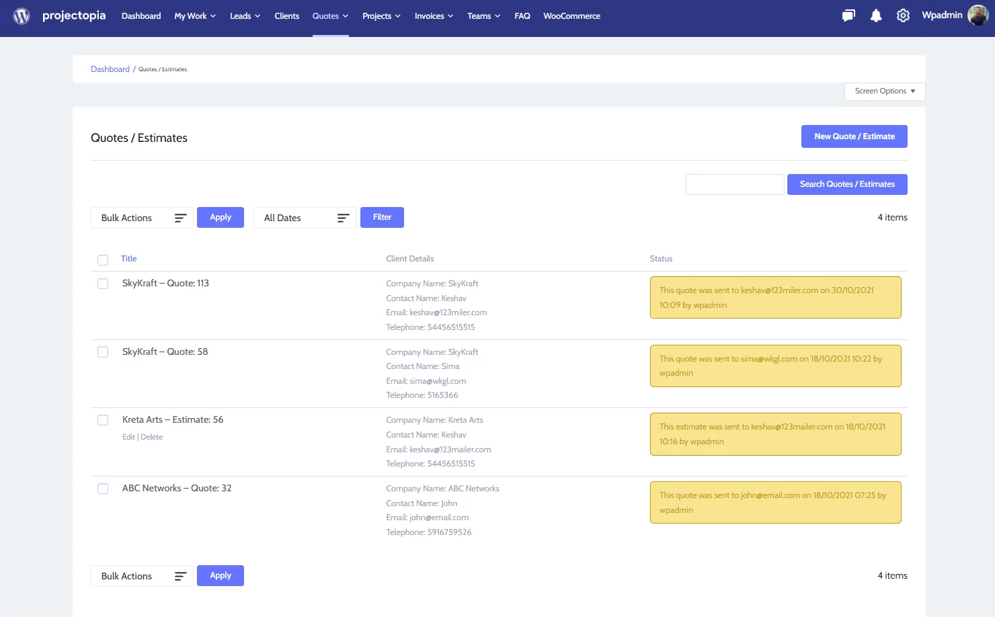Open SkyKraft – Quote: 58

165,352
